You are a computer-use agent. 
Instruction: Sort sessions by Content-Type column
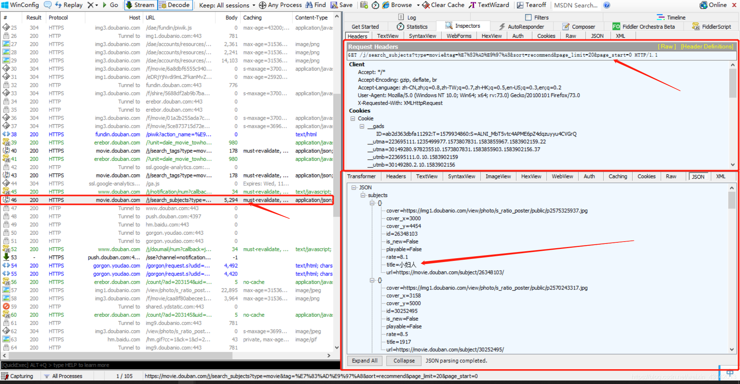pos(311,17)
